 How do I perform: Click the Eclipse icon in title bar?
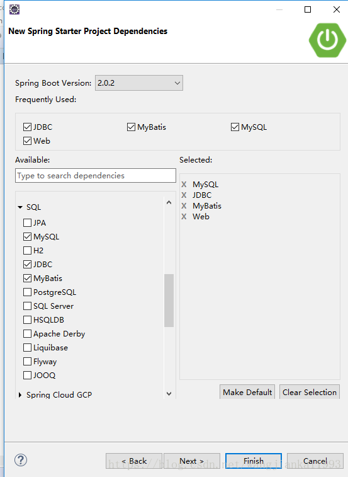14,9
